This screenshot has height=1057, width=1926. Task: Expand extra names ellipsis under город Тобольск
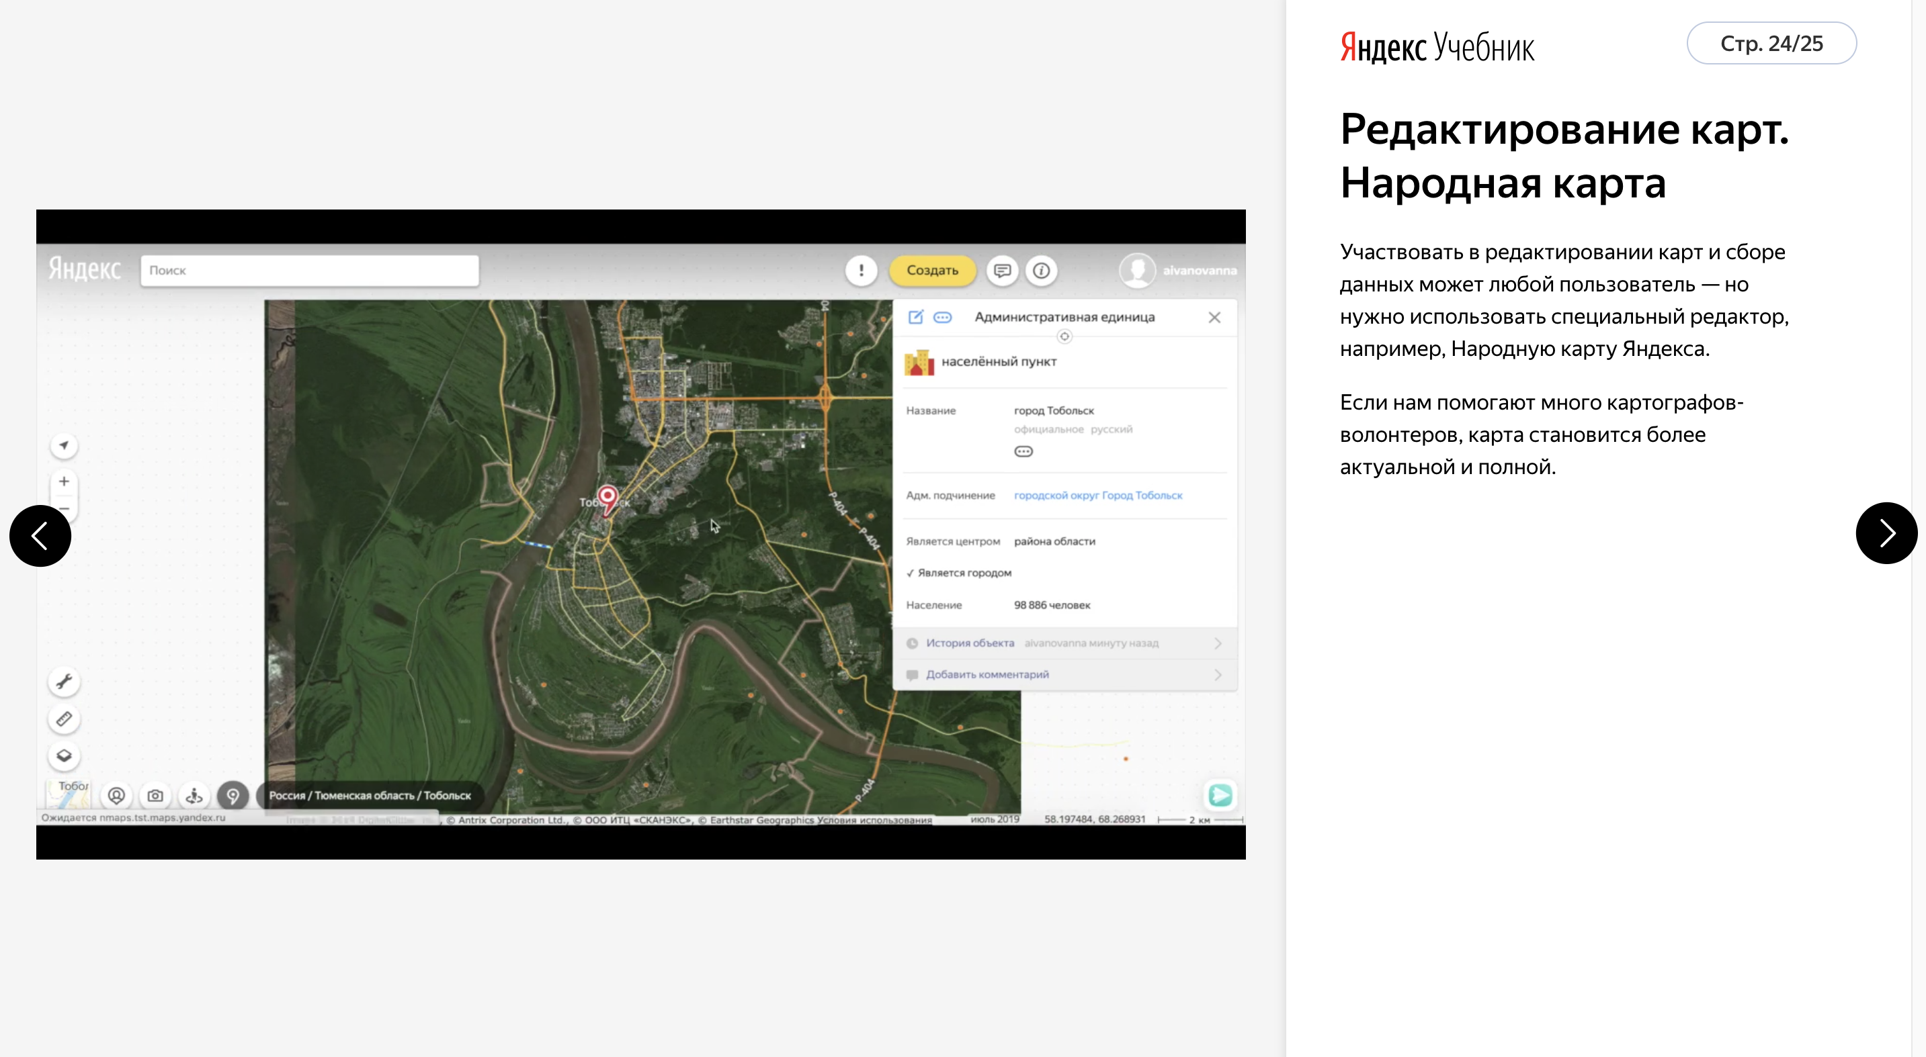point(1023,451)
